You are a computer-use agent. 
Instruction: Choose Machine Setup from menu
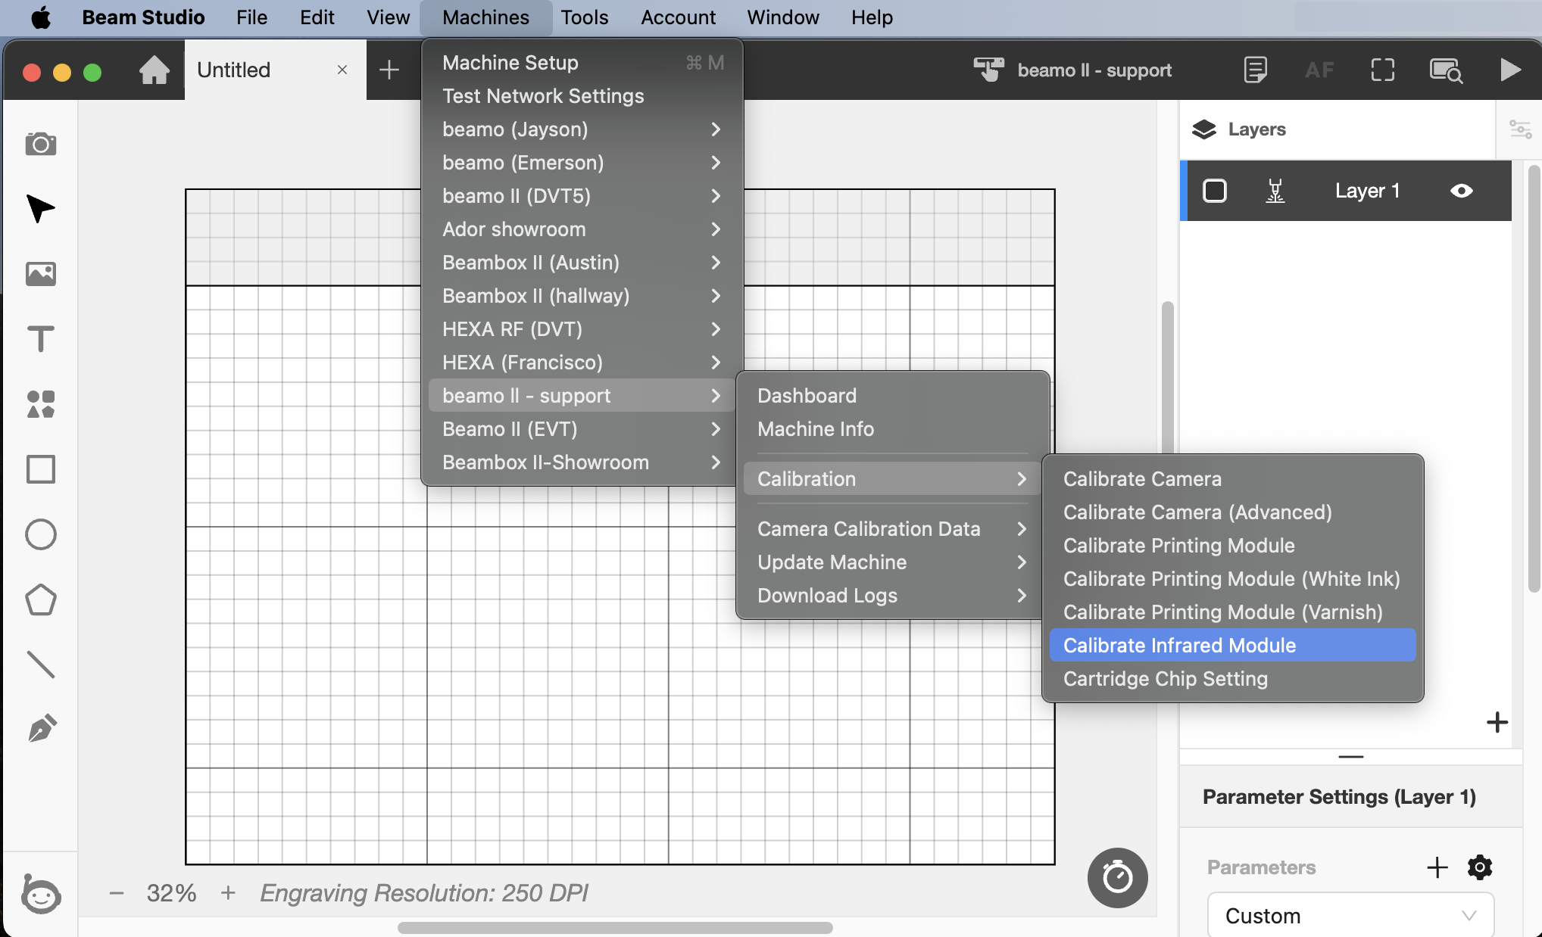[x=582, y=63]
